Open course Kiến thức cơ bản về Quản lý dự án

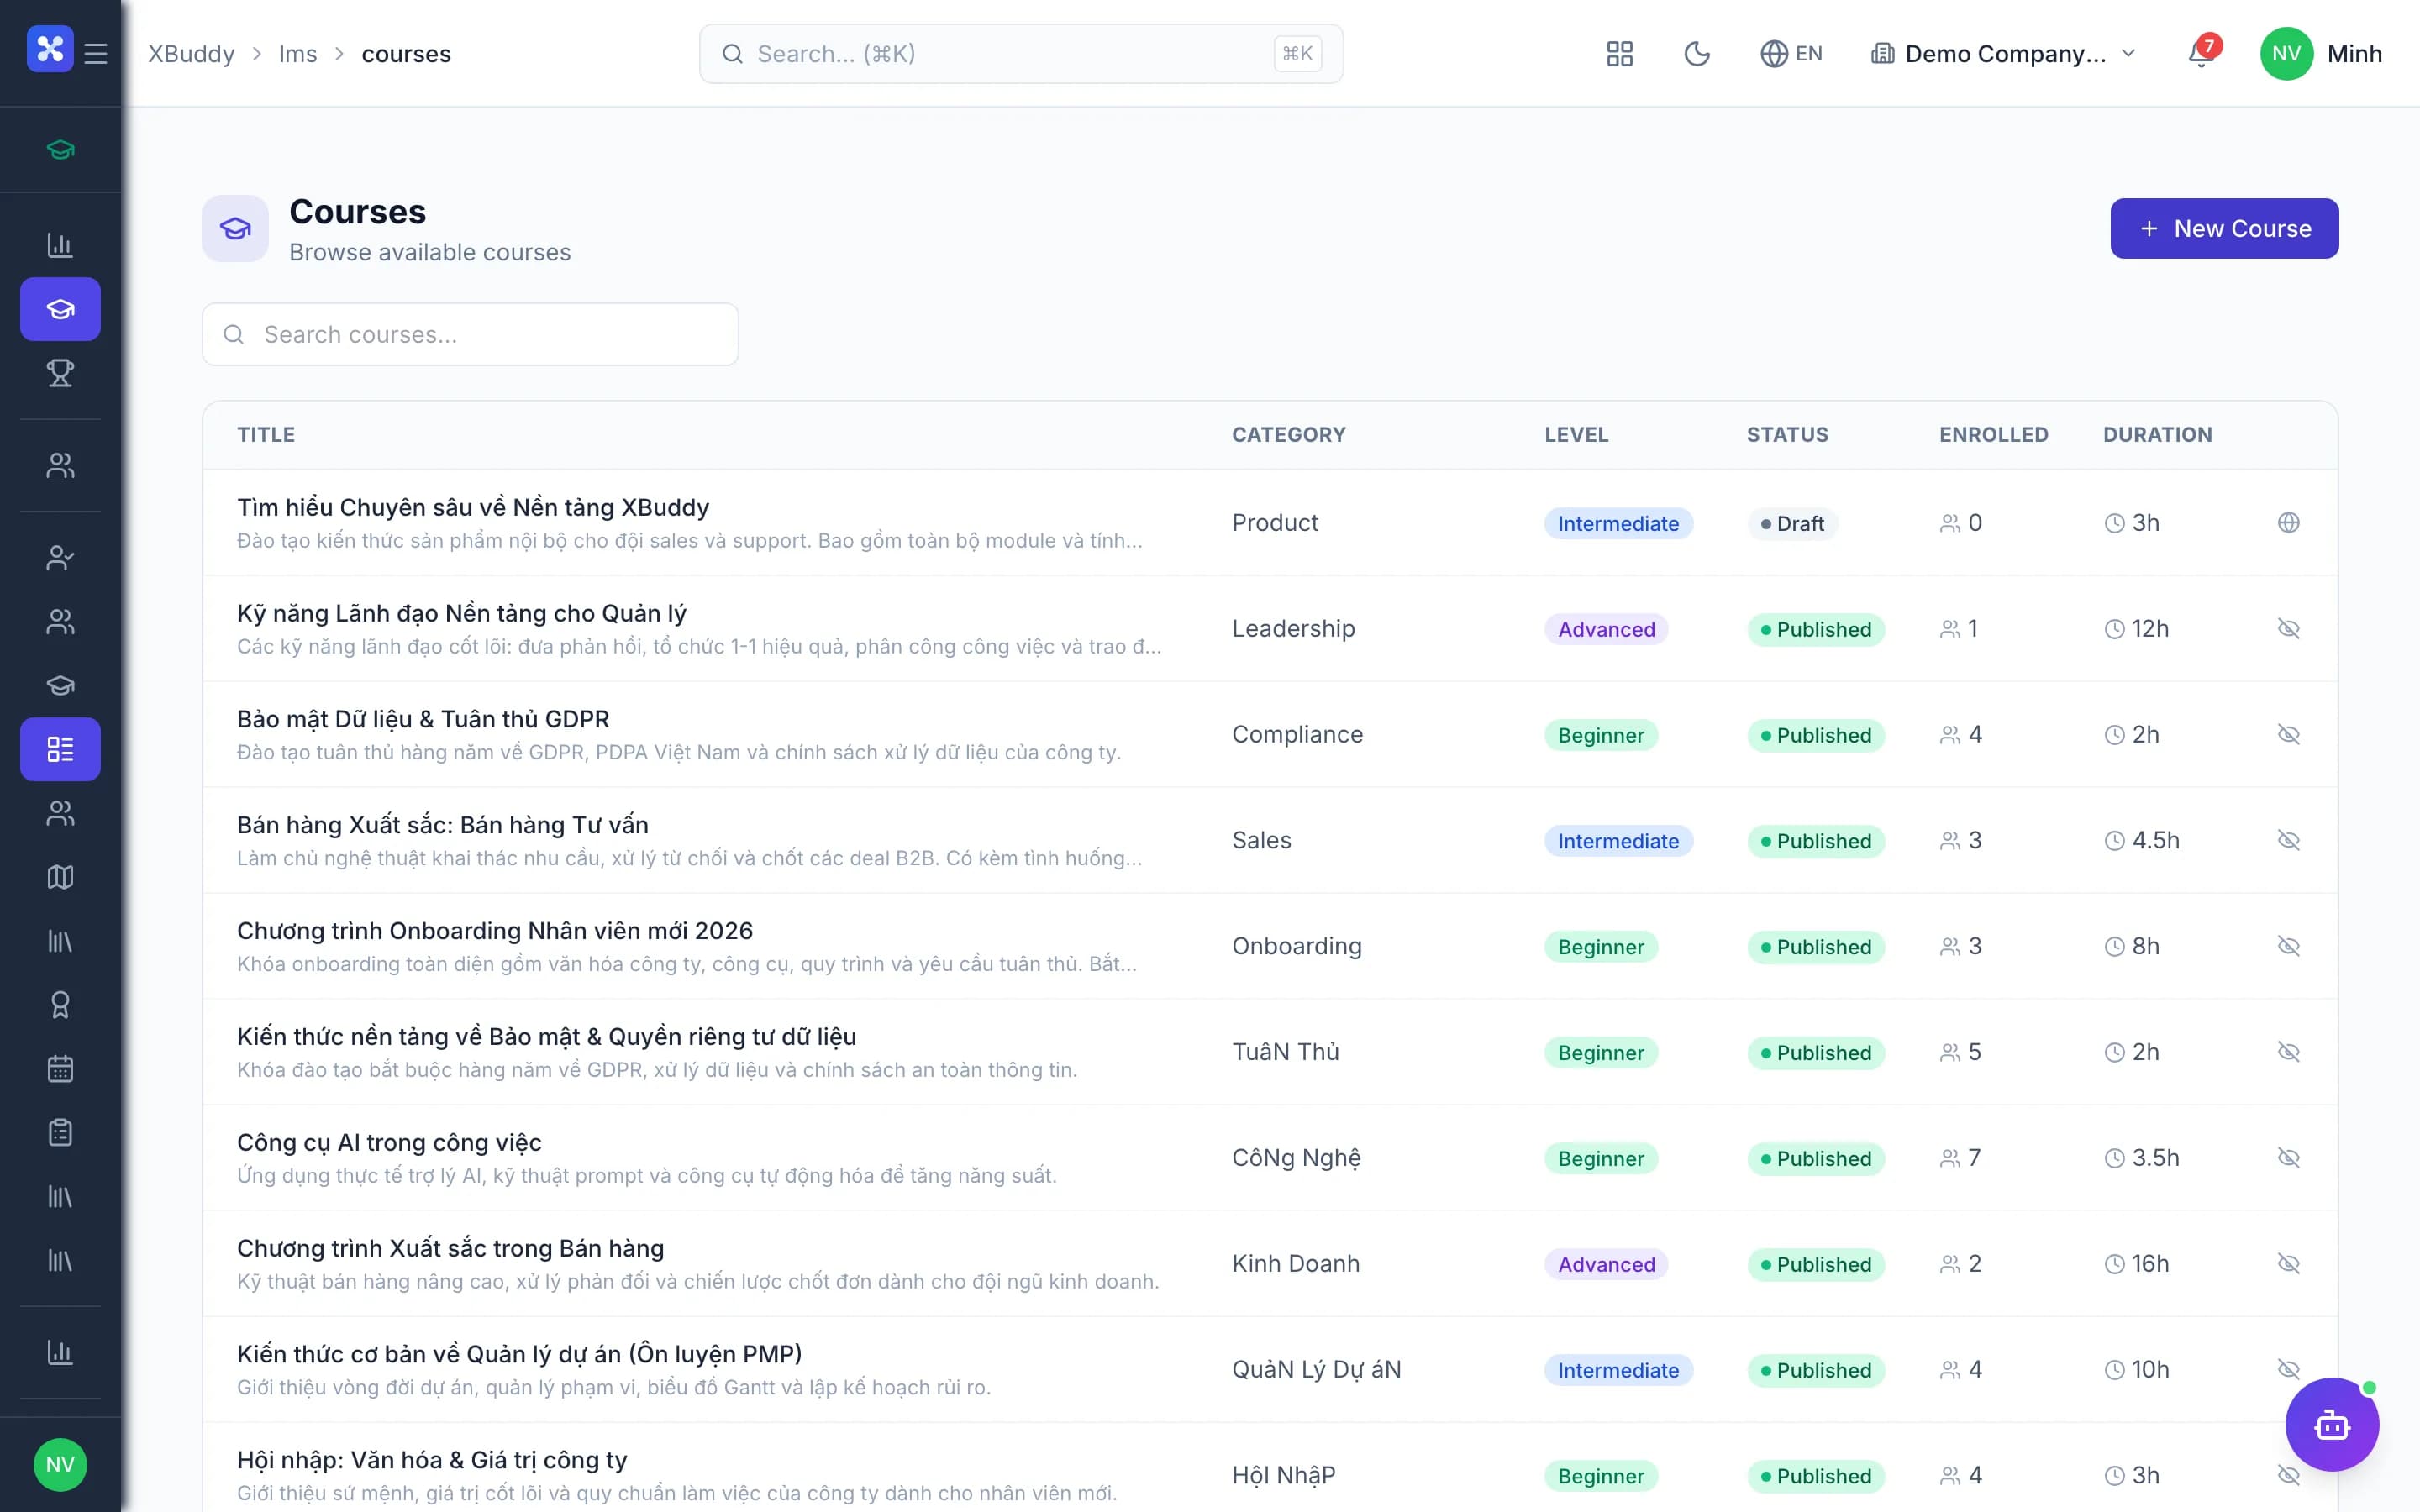(519, 1355)
